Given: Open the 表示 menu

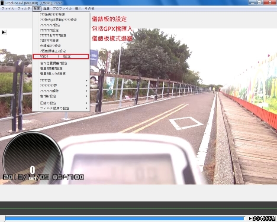Looking at the screenshot, I should point(78,9).
